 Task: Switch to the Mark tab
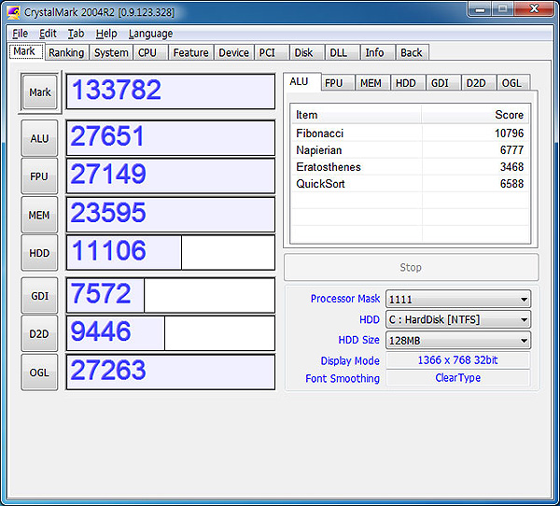pyautogui.click(x=26, y=51)
